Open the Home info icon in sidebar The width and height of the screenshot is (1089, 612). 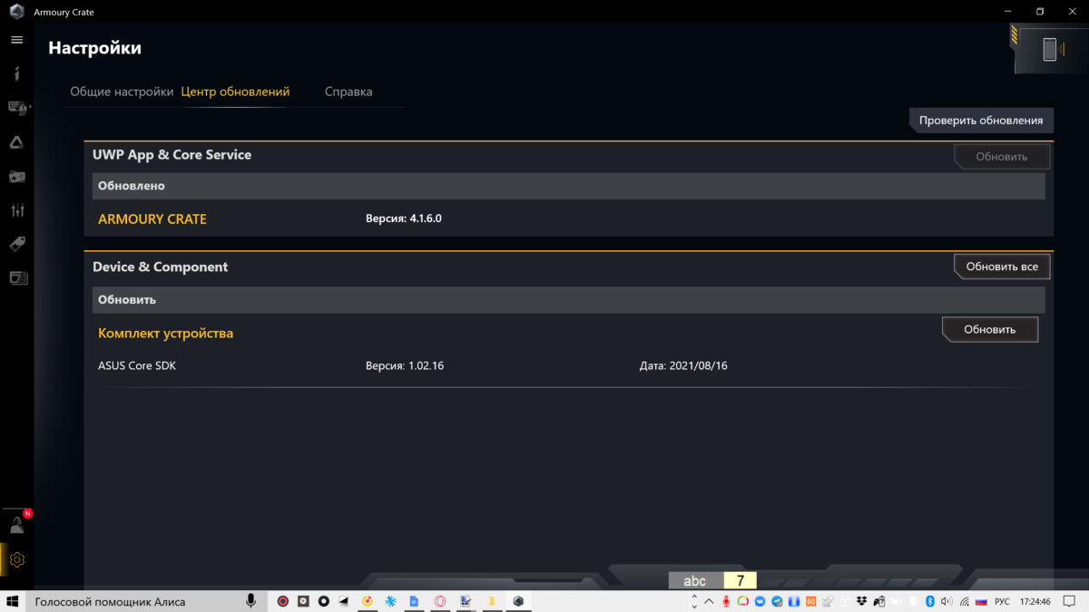point(16,73)
